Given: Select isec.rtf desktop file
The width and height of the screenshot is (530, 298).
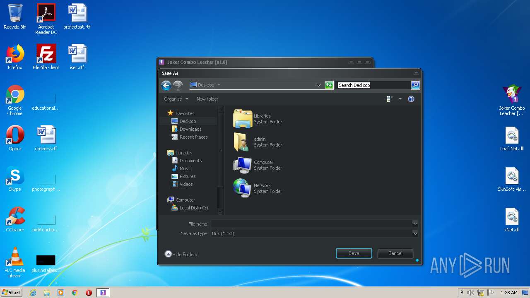Looking at the screenshot, I should [77, 57].
